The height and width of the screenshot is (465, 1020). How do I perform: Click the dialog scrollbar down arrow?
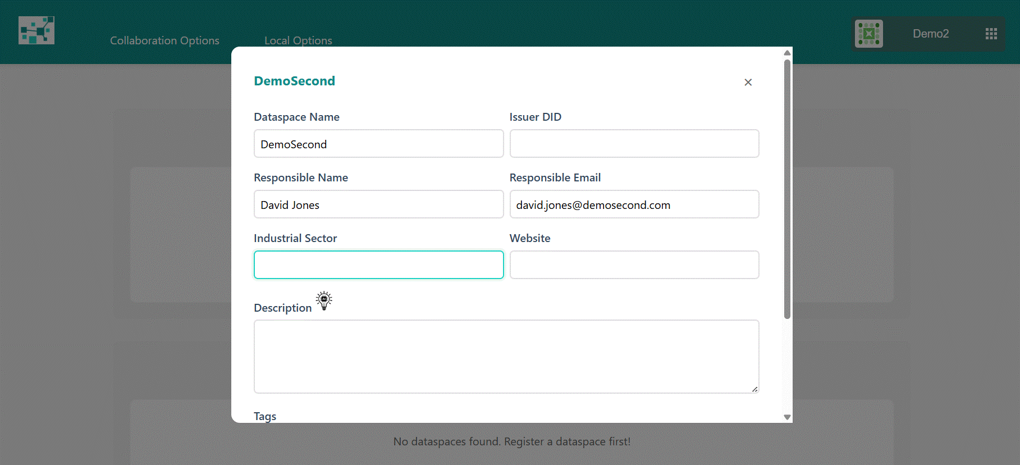click(787, 417)
